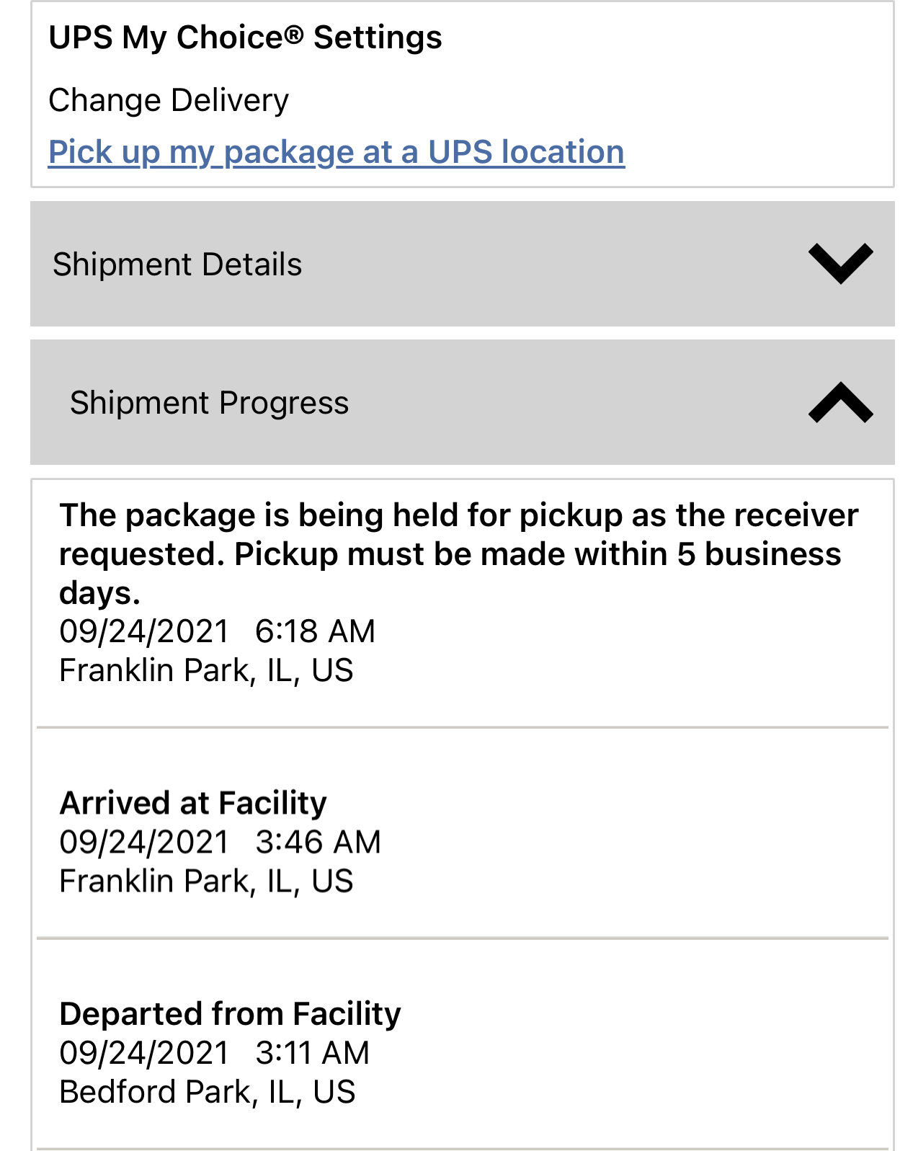Select the Departed from Facility entry title
This screenshot has height=1151, width=913.
(x=230, y=1014)
